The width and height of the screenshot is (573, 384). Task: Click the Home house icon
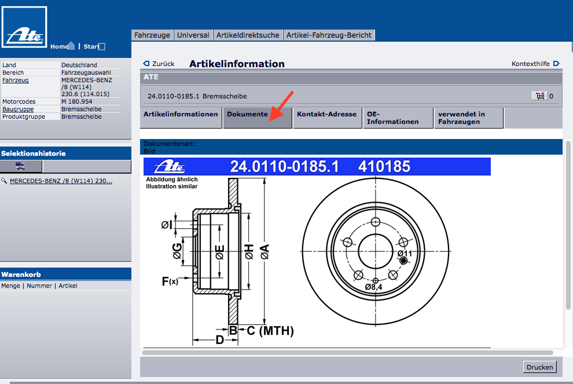coord(71,46)
